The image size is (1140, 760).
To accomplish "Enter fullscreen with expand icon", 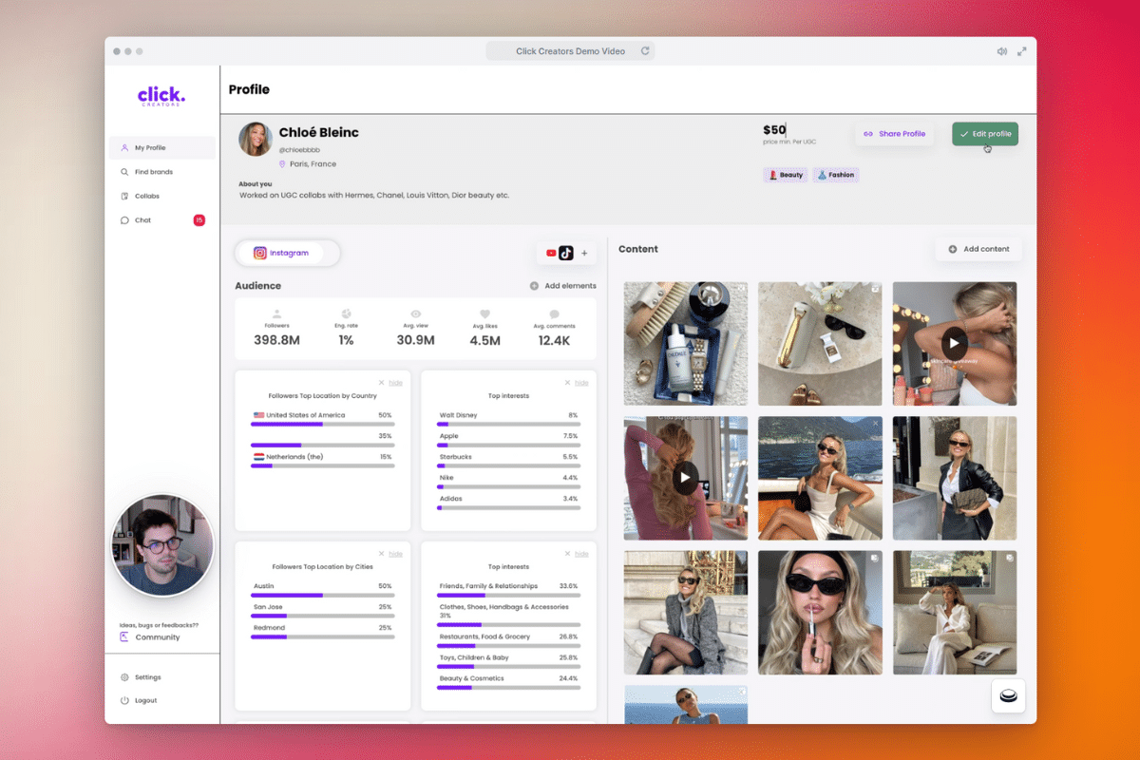I will [x=1022, y=51].
